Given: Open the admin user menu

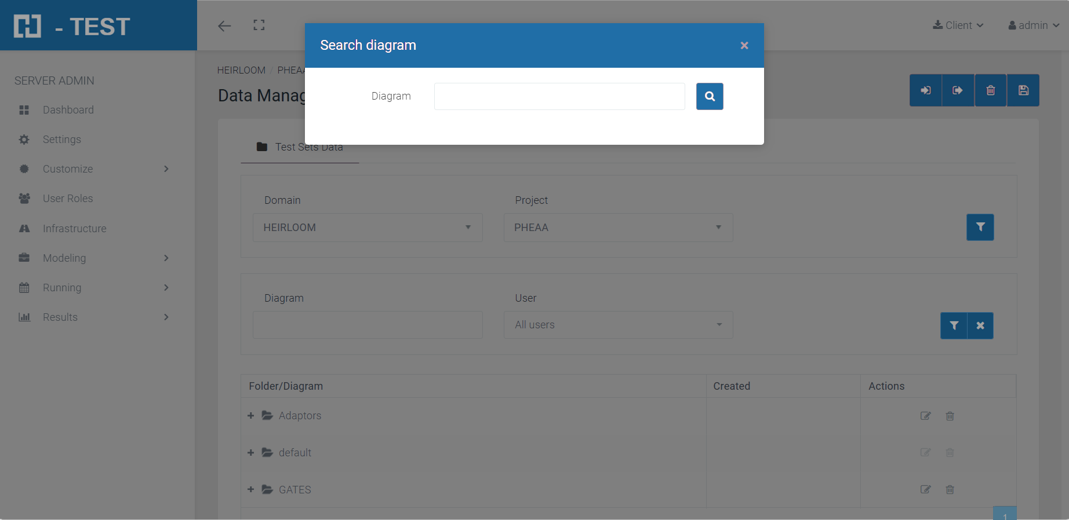Looking at the screenshot, I should 1034,25.
